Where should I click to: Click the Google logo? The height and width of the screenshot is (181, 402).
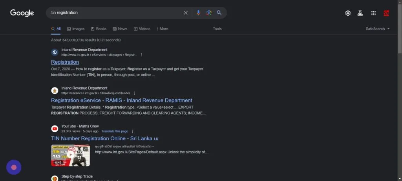[x=22, y=13]
